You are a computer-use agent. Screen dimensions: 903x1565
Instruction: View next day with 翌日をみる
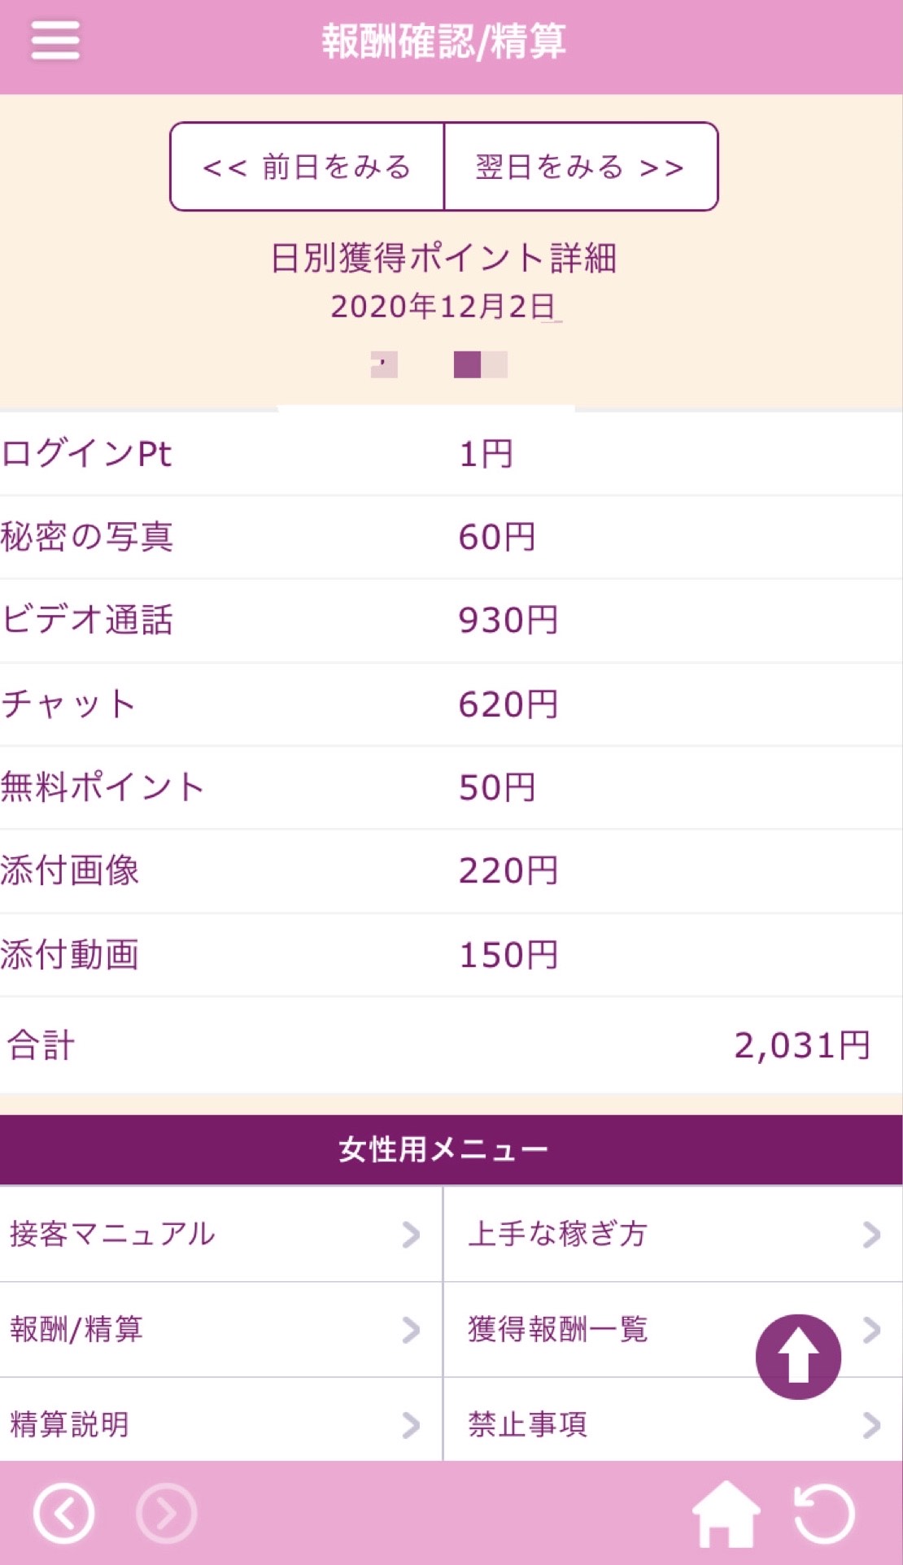580,167
